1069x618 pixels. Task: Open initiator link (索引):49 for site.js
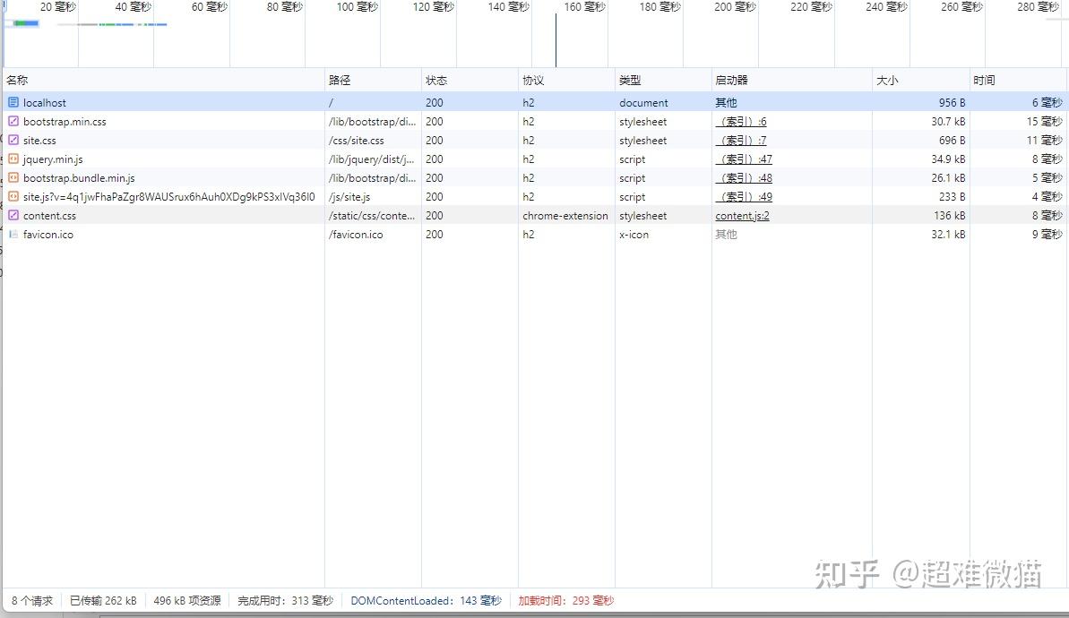745,196
